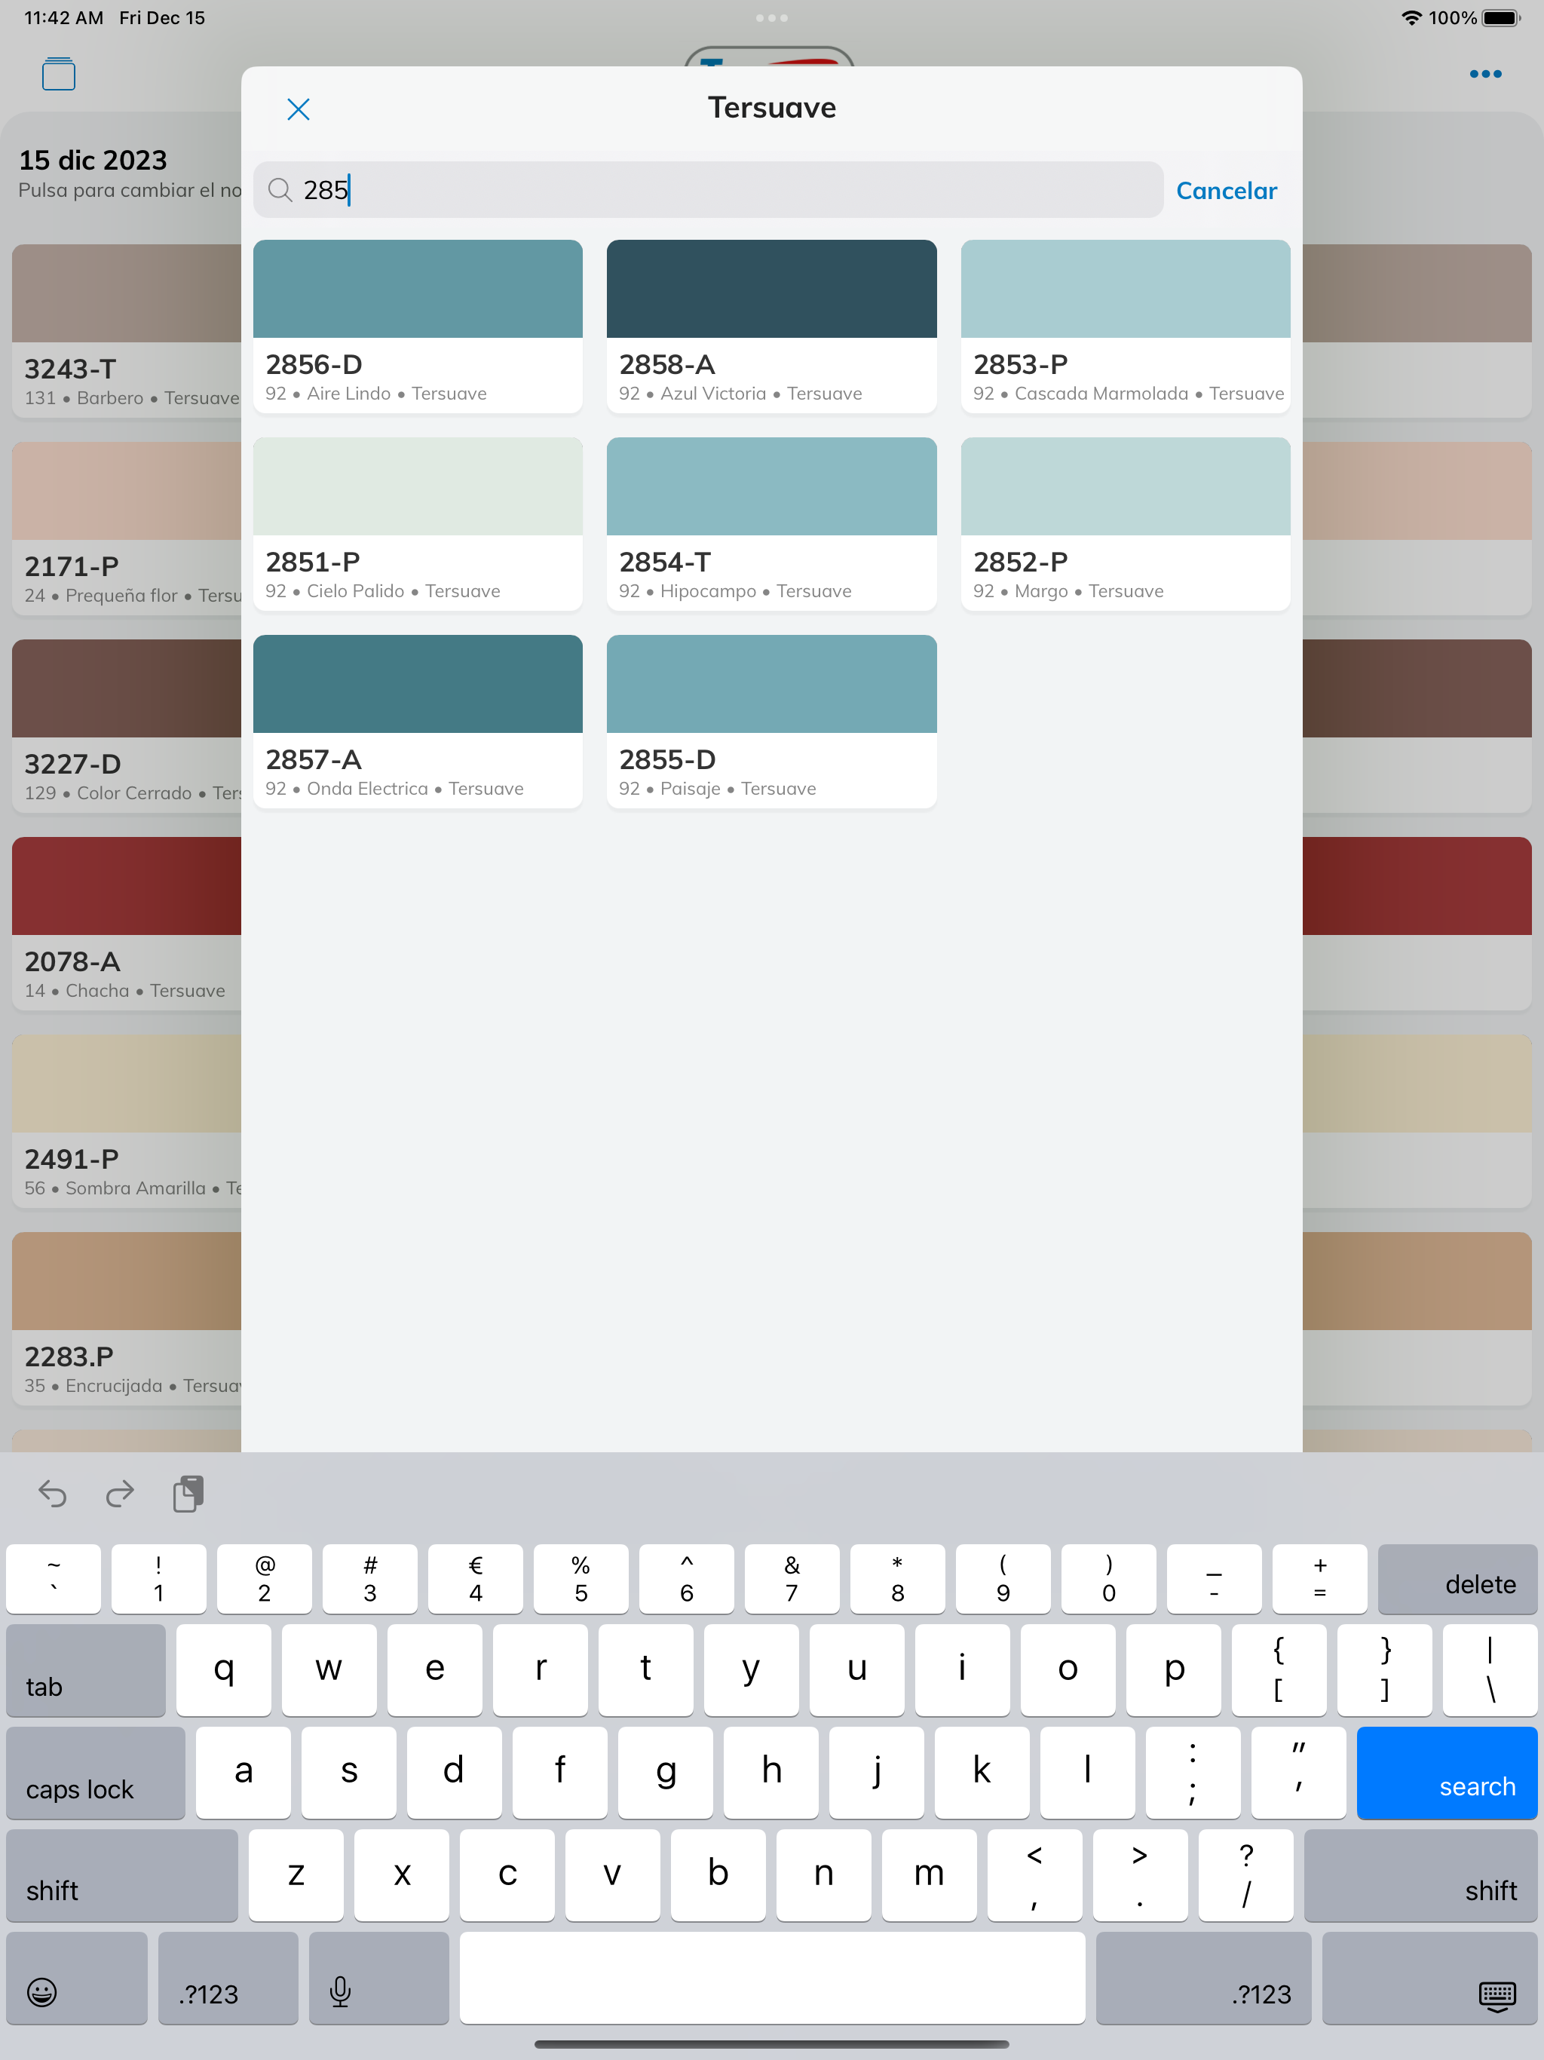Tap the tab key
The image size is (1544, 2060).
[x=86, y=1670]
